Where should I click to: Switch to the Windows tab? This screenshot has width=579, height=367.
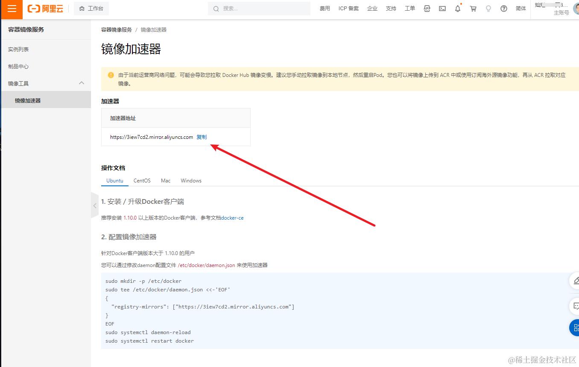191,181
